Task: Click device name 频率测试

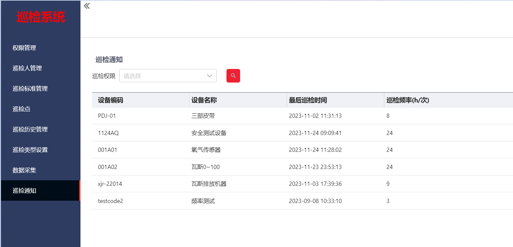Action: [x=203, y=201]
